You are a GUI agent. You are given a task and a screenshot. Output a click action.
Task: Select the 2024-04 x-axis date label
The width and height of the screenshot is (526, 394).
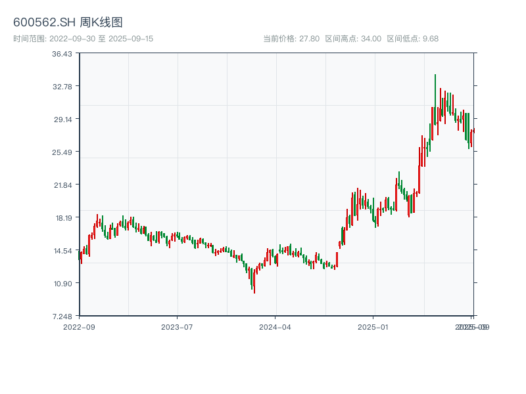(x=275, y=326)
